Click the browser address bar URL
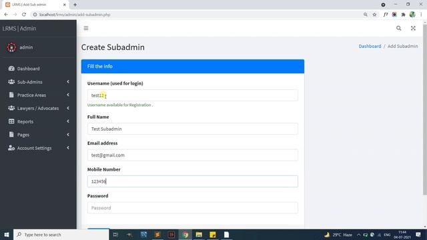Screen dimensions: 427x240 pos(75,15)
